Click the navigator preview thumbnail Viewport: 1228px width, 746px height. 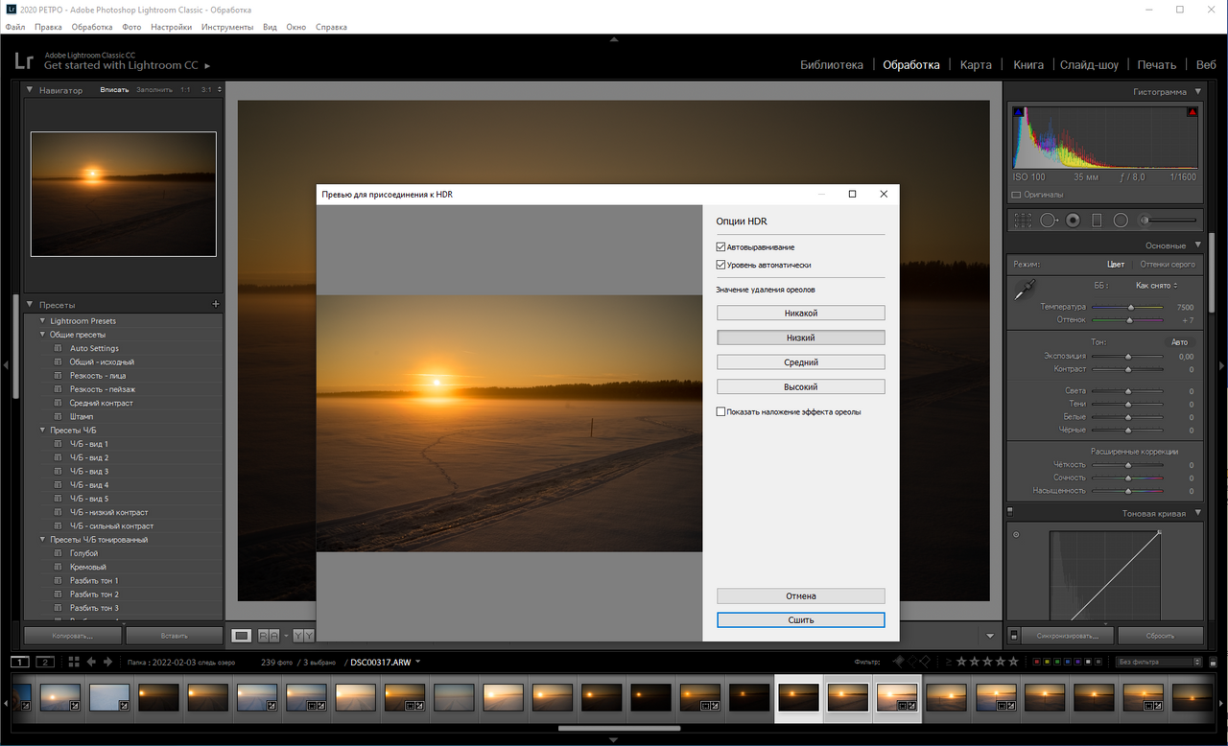(123, 194)
